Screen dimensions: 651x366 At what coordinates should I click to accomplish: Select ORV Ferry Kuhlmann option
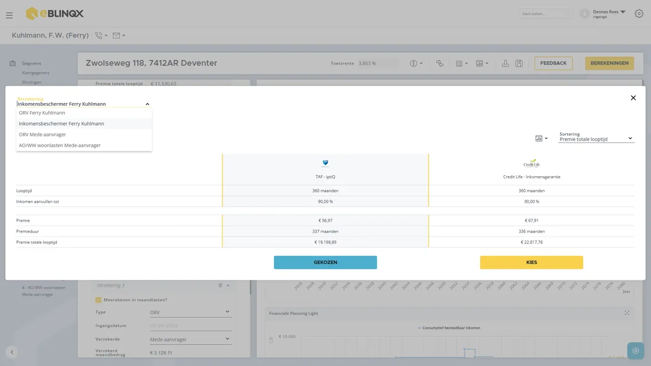84,113
